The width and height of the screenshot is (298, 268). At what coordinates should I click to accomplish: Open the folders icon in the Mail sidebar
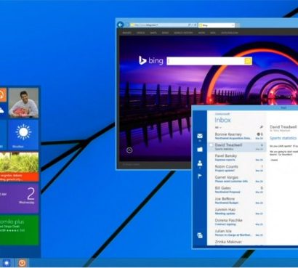click(200, 150)
